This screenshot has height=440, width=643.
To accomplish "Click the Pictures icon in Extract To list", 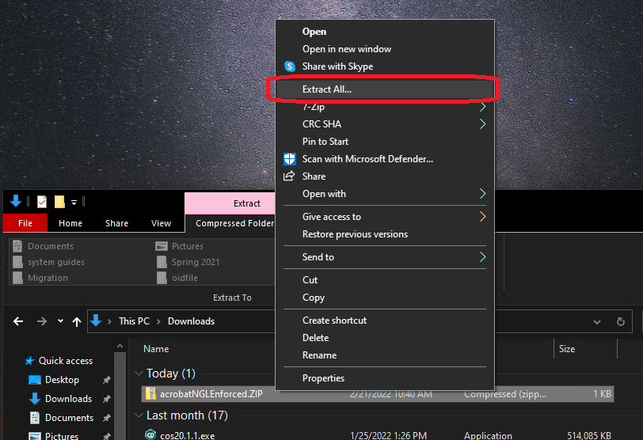I will click(162, 246).
